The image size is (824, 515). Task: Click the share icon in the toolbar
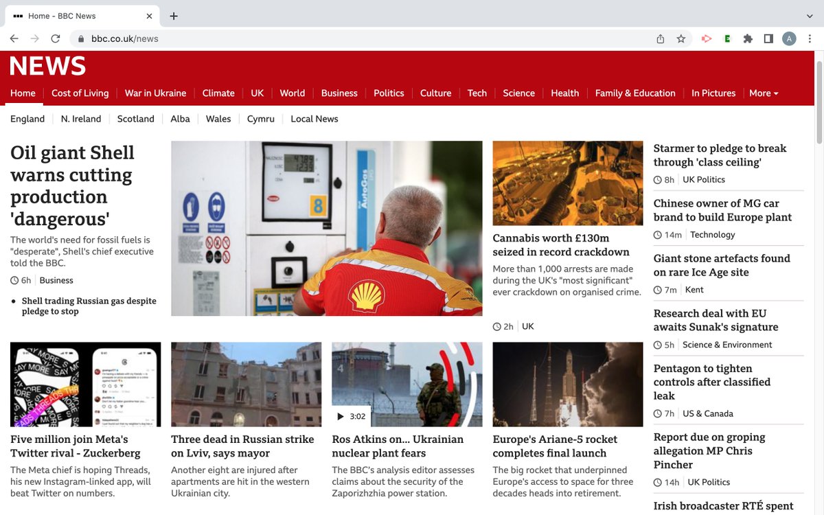(660, 38)
